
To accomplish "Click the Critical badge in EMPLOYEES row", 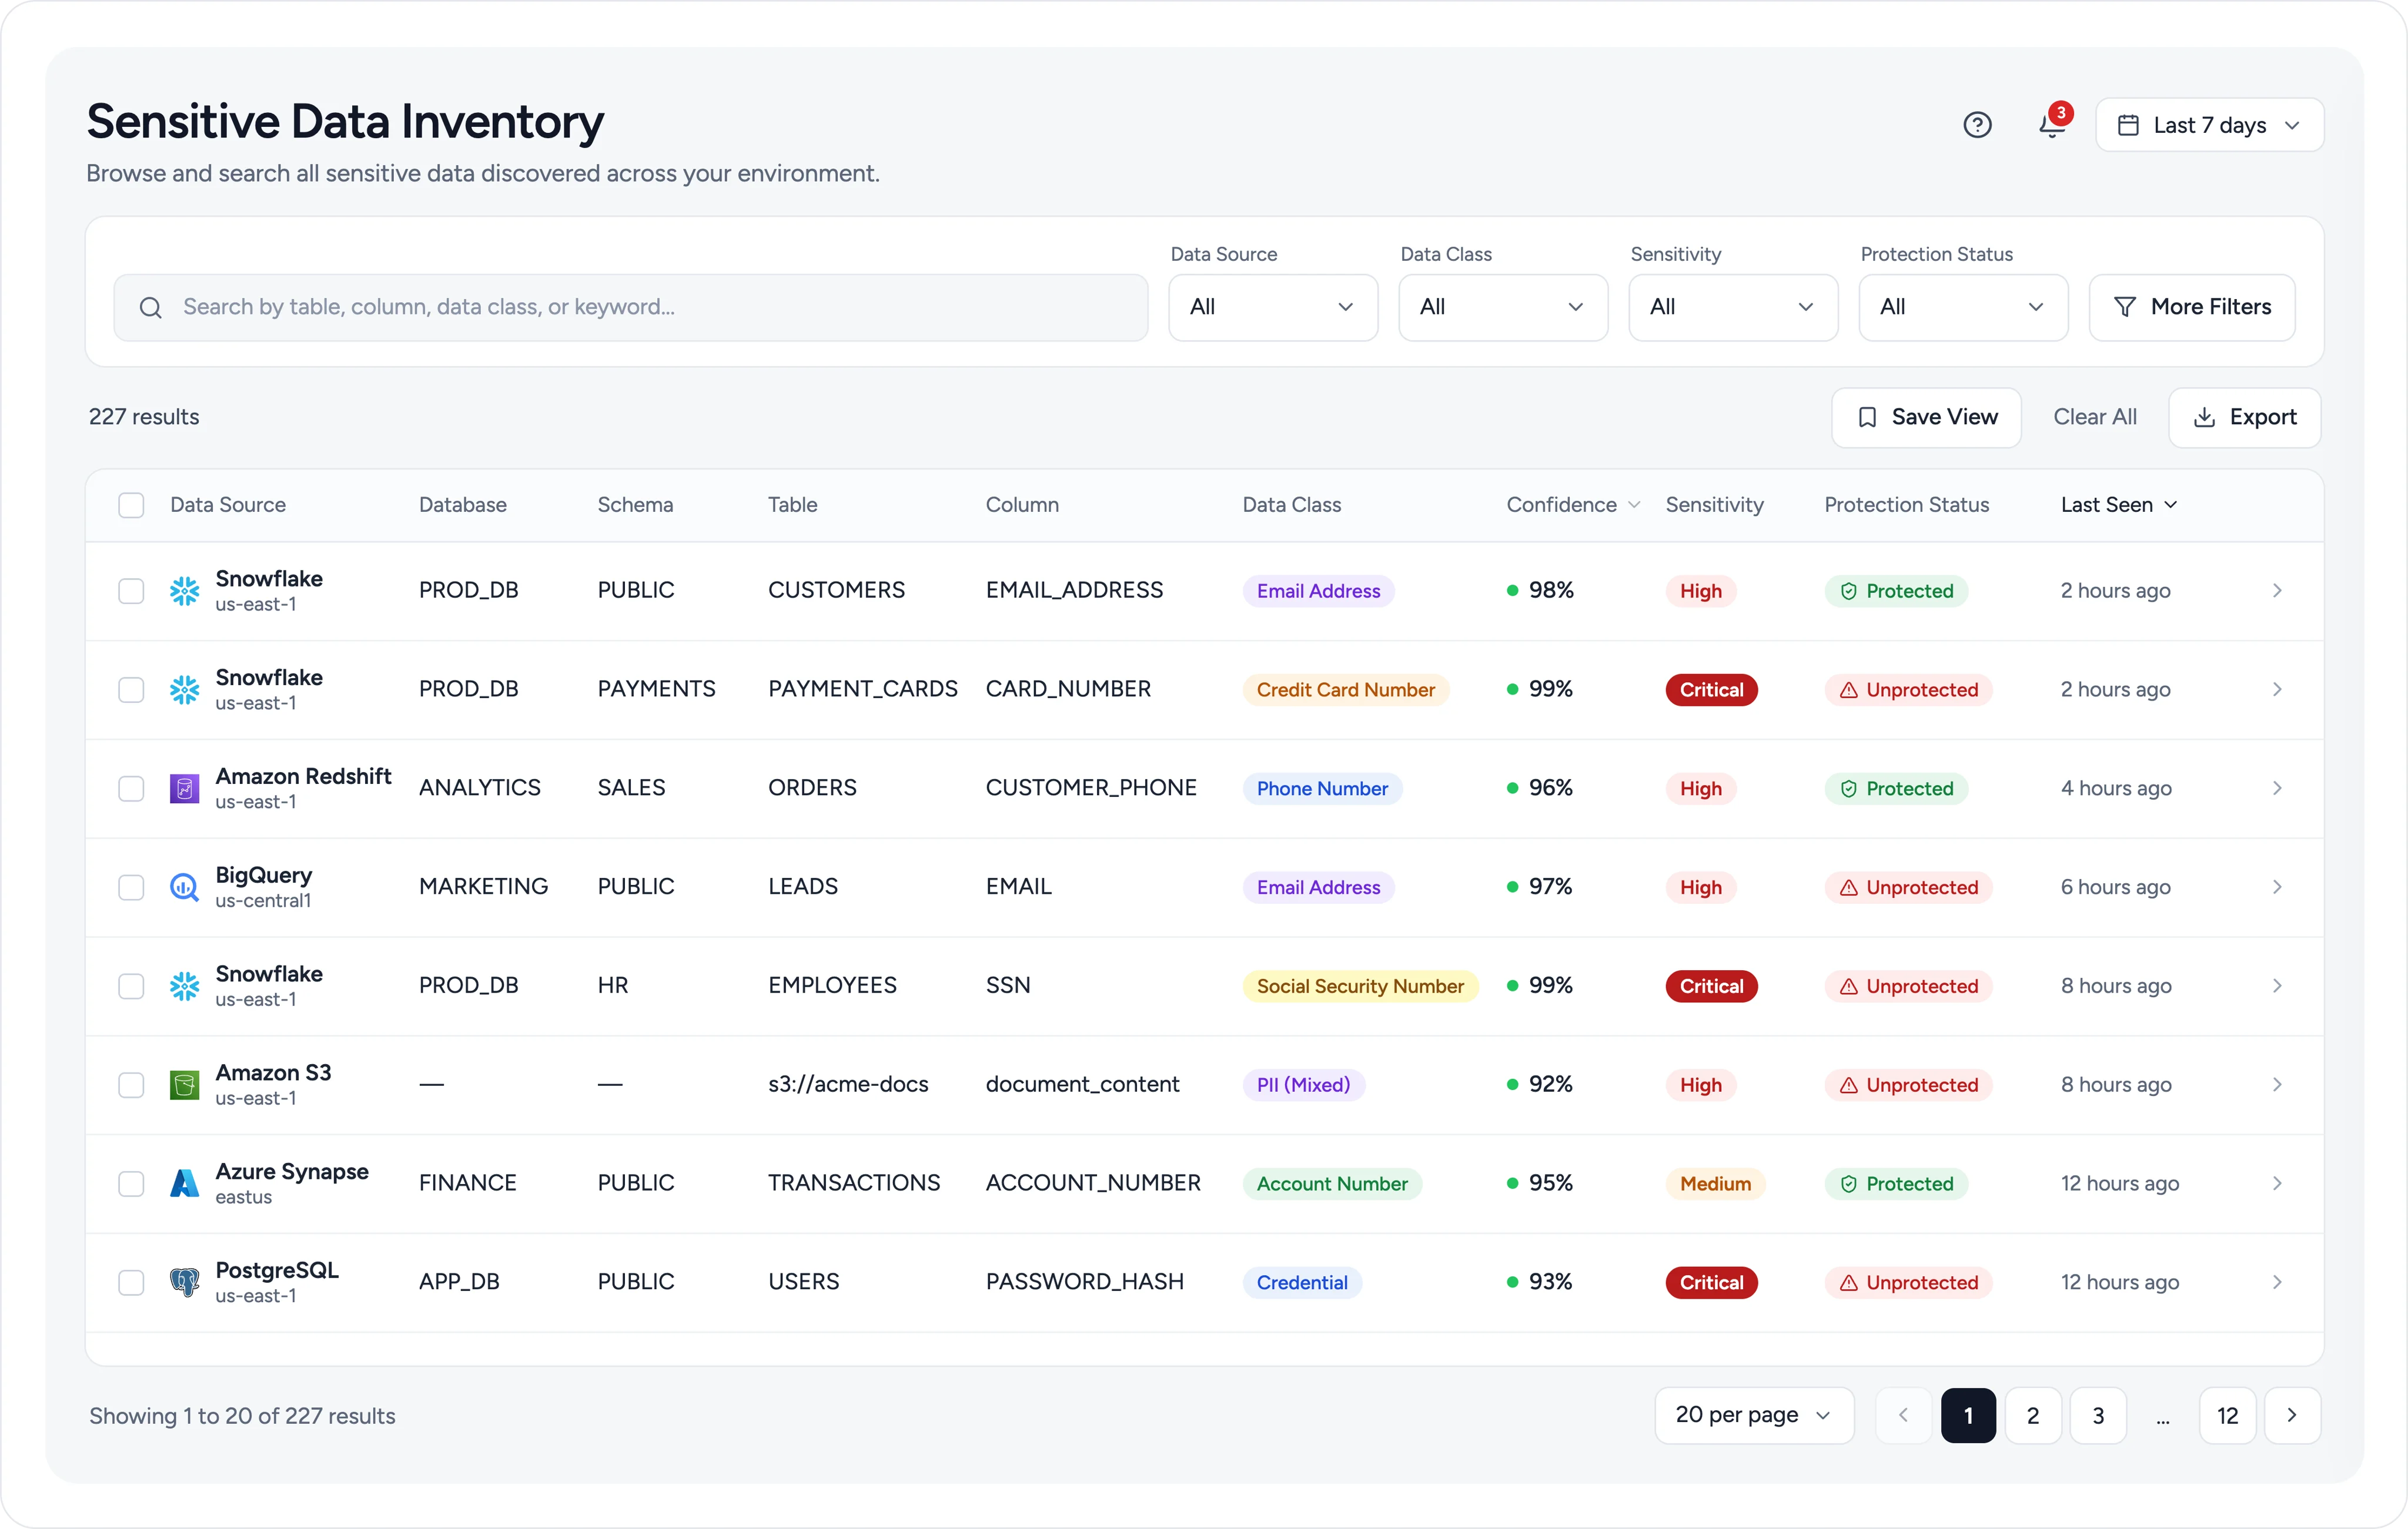I will [x=1711, y=987].
